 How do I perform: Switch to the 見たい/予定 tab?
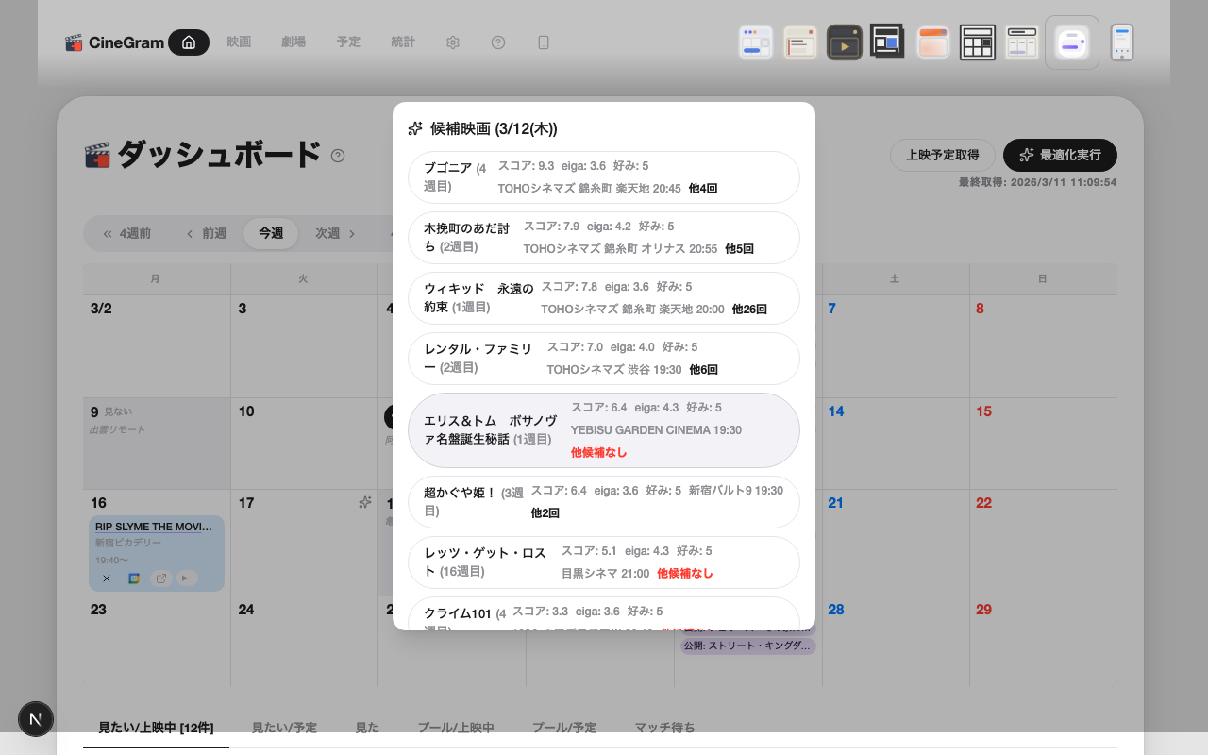coord(285,728)
